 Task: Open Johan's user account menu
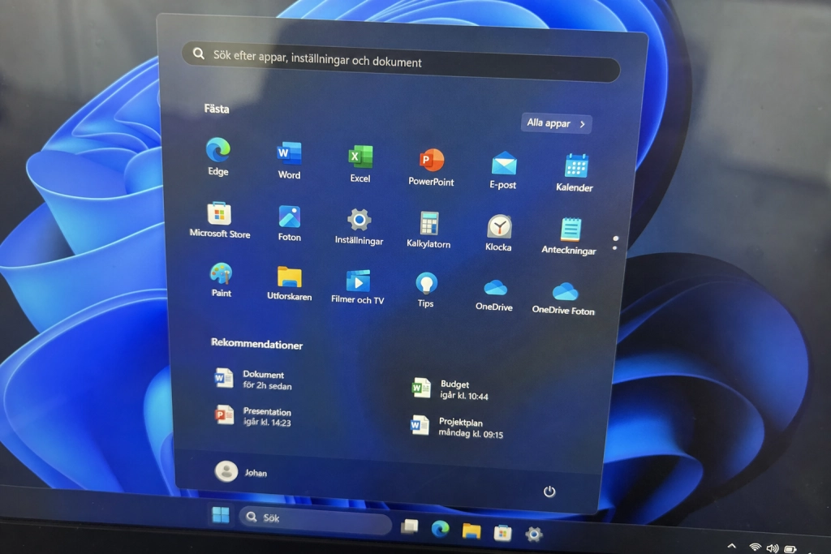pyautogui.click(x=241, y=471)
